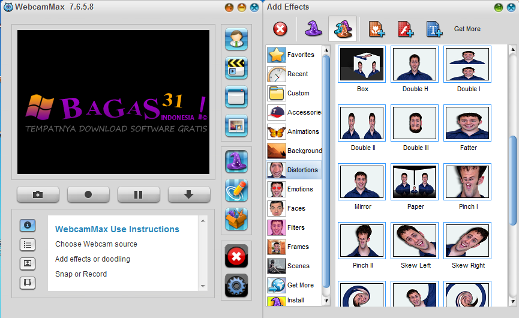The width and height of the screenshot is (519, 318).
Task: Click the Install category item
Action: click(x=293, y=301)
